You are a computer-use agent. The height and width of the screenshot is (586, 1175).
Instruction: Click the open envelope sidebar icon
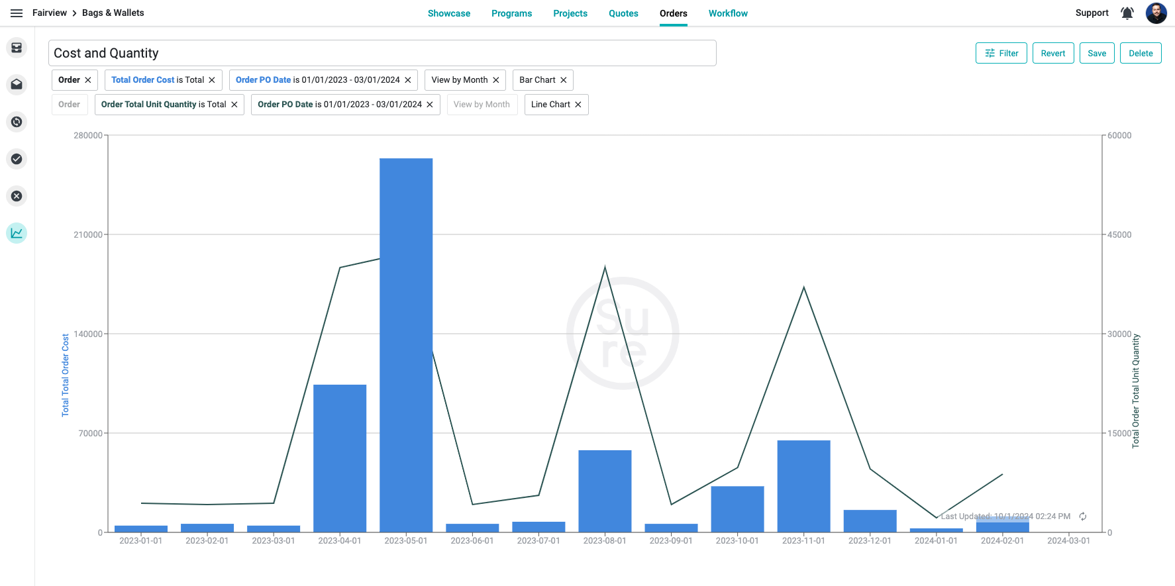(17, 85)
